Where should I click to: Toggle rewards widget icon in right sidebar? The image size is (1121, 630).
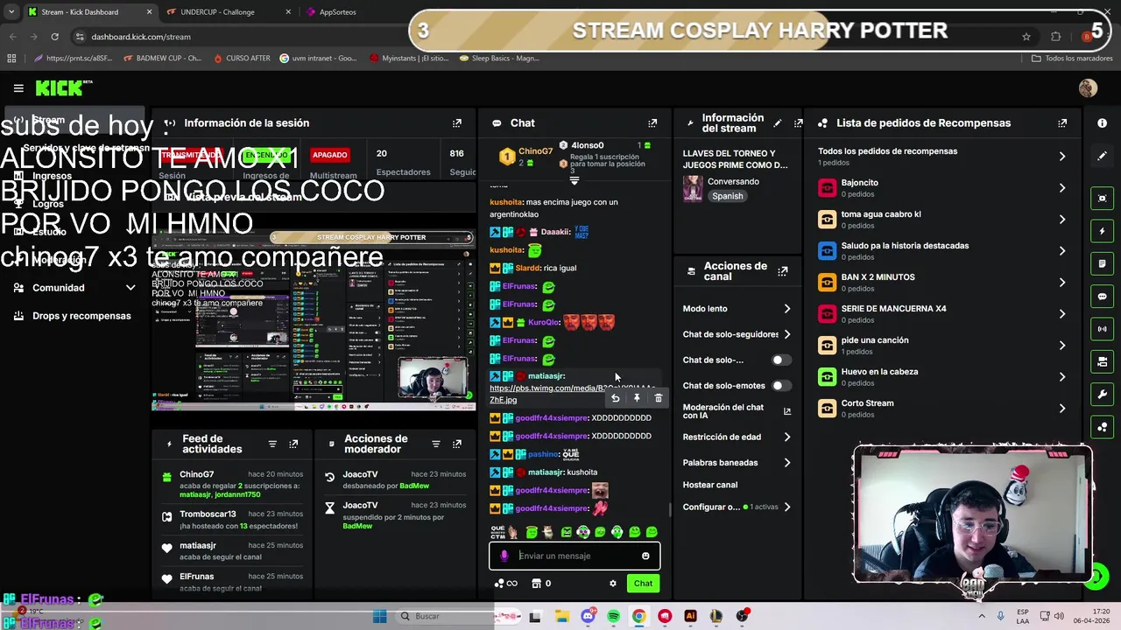[1102, 427]
